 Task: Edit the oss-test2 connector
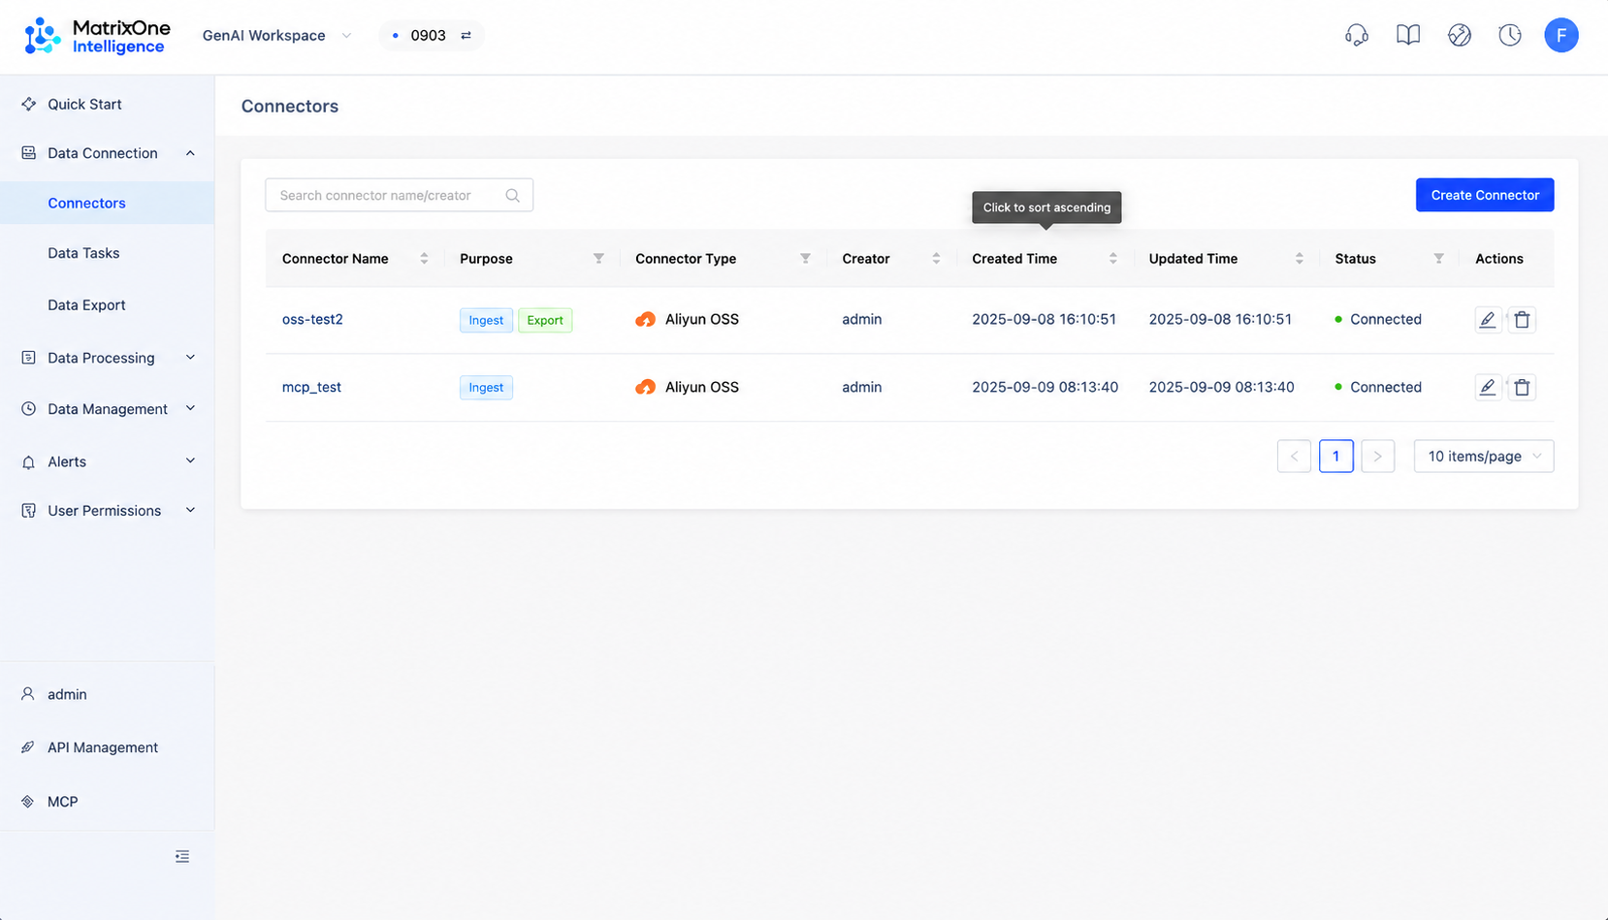point(1488,320)
